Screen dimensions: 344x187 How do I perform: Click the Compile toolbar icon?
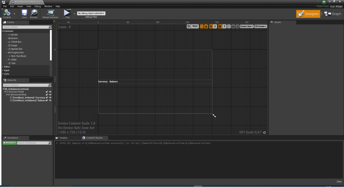click(x=7, y=13)
